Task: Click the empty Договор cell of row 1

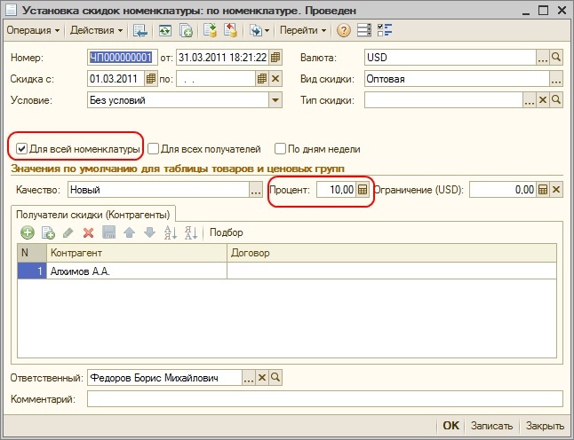Action: coord(392,271)
